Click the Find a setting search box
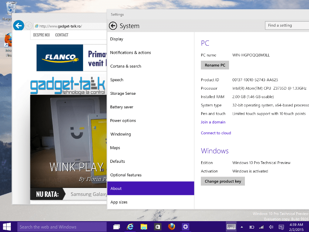This screenshot has width=309, height=232. 287,26
